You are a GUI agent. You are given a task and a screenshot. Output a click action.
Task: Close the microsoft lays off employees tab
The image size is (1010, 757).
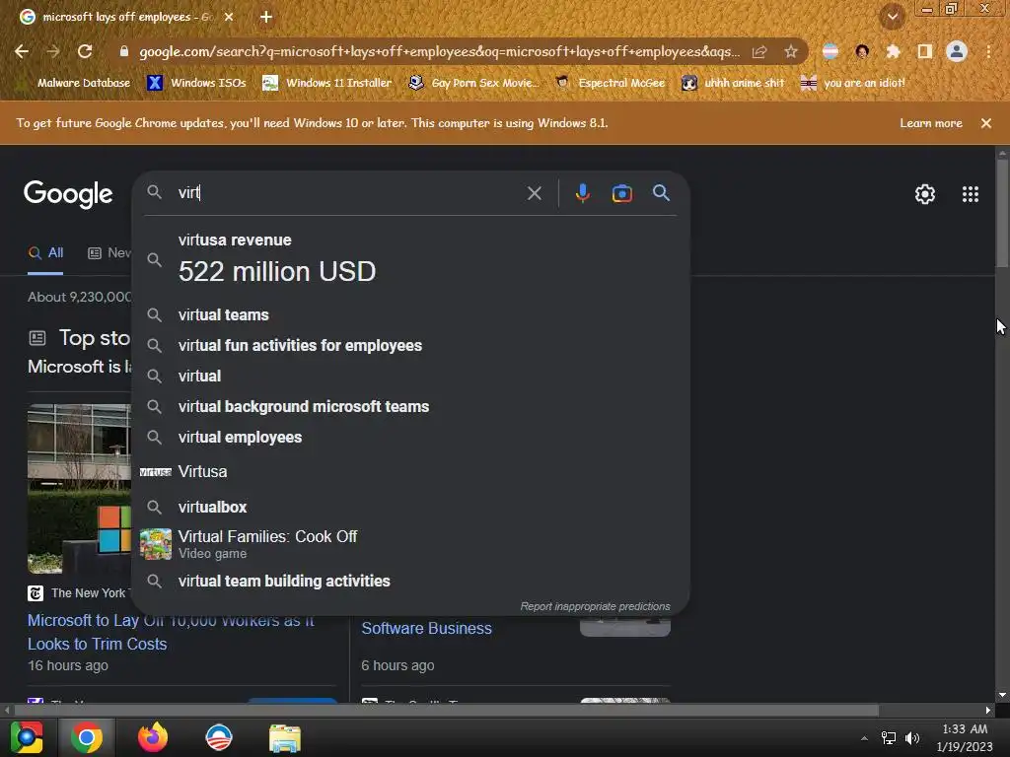[229, 17]
